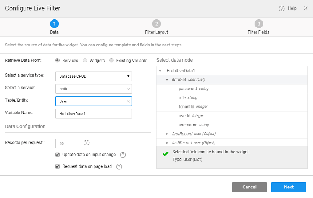Select the Widgets radio button
Viewport: 313px width, 198px height.
pyautogui.click(x=85, y=61)
